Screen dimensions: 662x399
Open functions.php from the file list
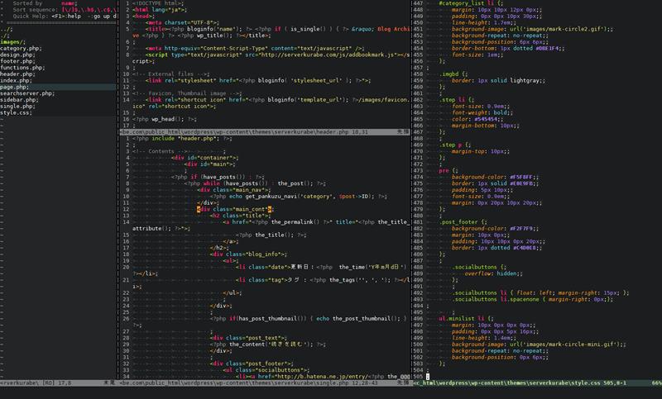coord(22,68)
